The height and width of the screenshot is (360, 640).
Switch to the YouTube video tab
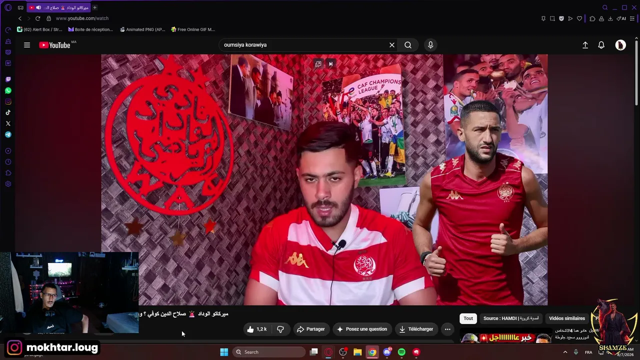59,7
